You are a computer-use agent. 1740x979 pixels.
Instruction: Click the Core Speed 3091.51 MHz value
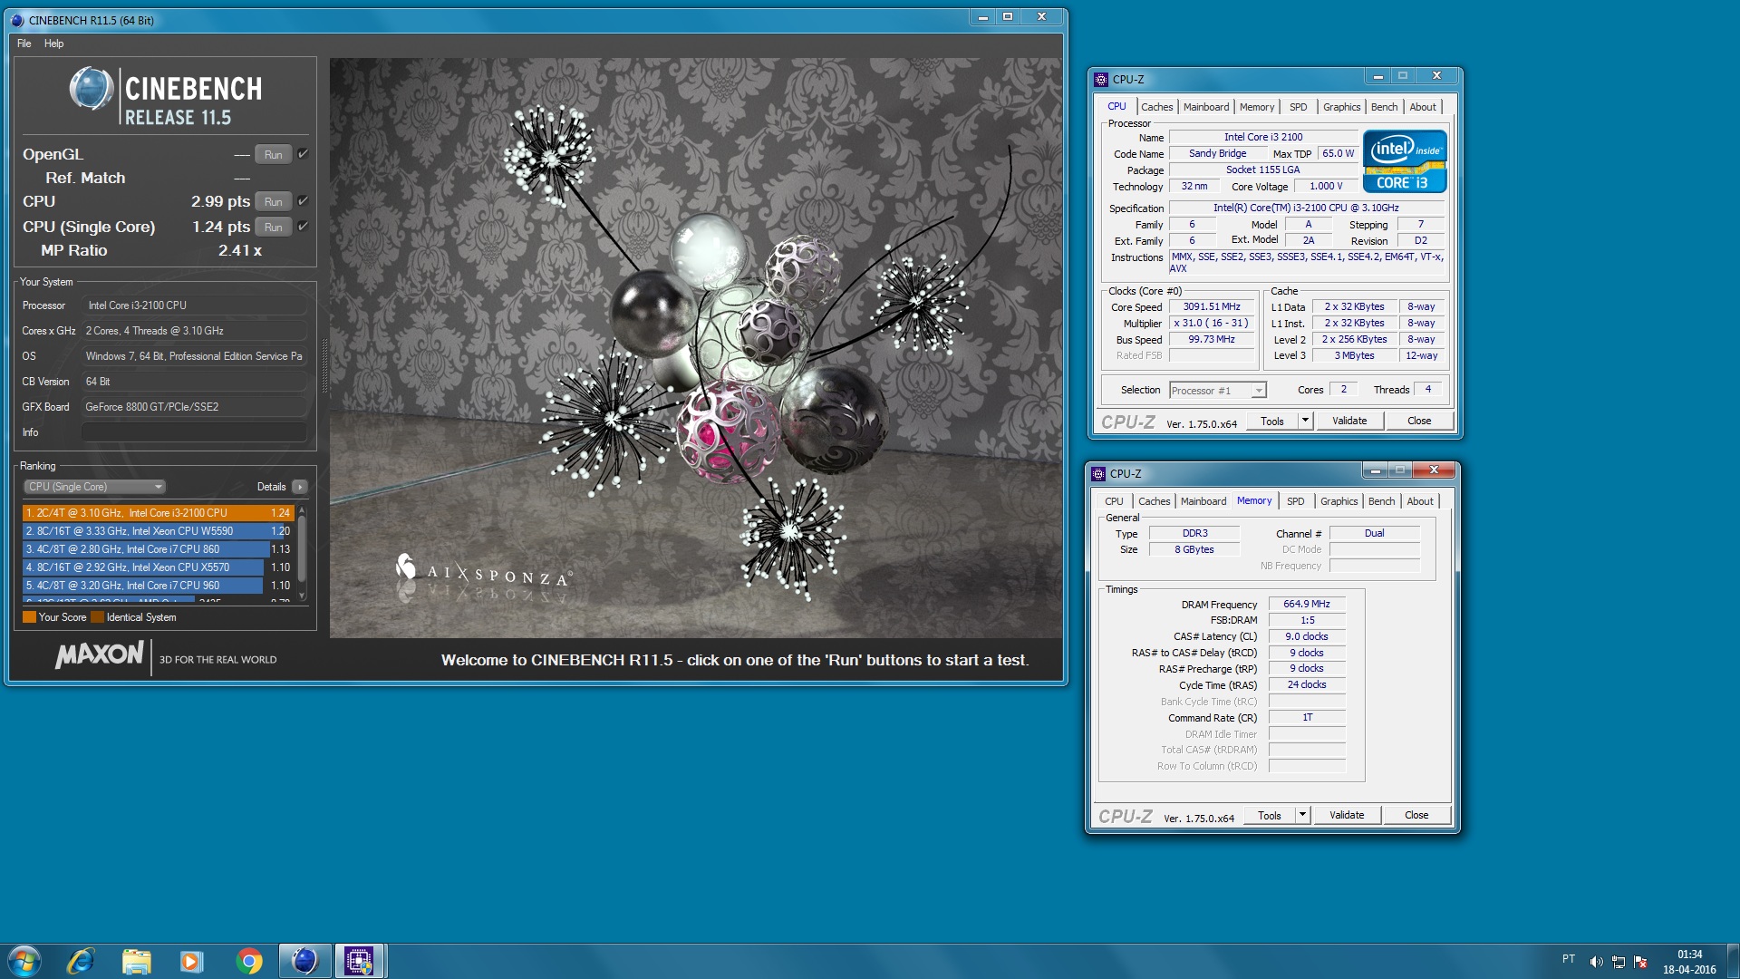1212,306
